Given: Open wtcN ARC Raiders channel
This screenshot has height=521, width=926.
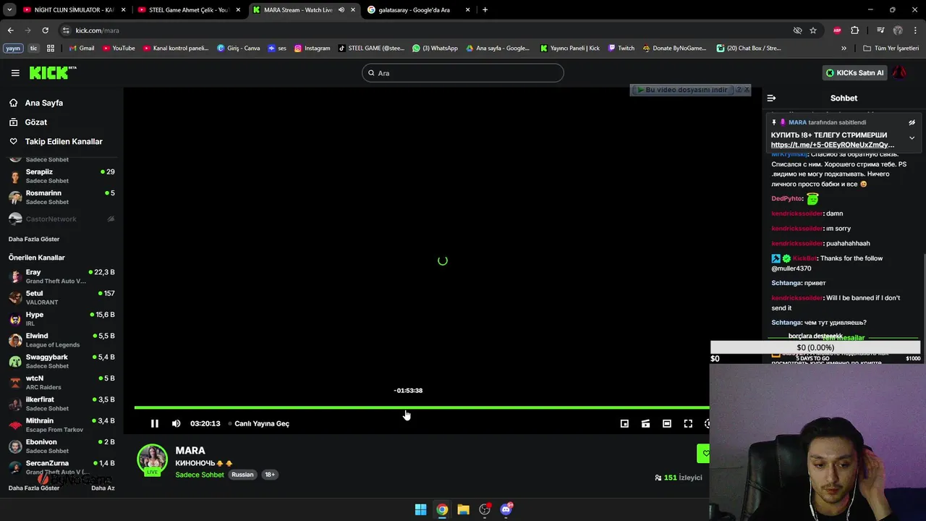Looking at the screenshot, I should click(x=61, y=382).
